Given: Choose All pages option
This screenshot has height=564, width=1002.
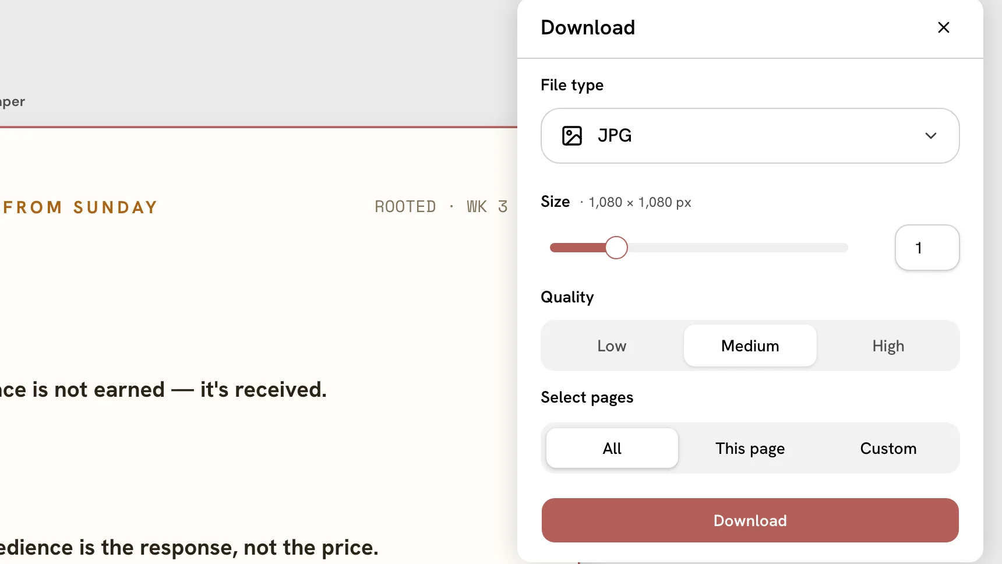Looking at the screenshot, I should coord(612,448).
